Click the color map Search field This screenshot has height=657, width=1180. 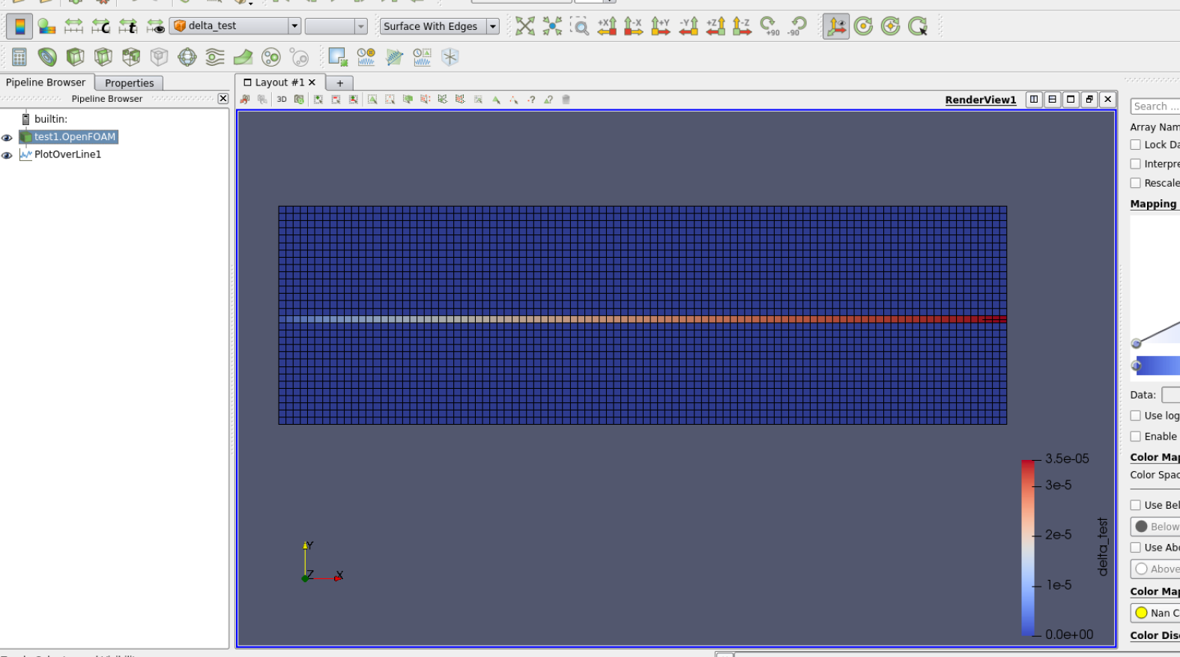point(1156,106)
